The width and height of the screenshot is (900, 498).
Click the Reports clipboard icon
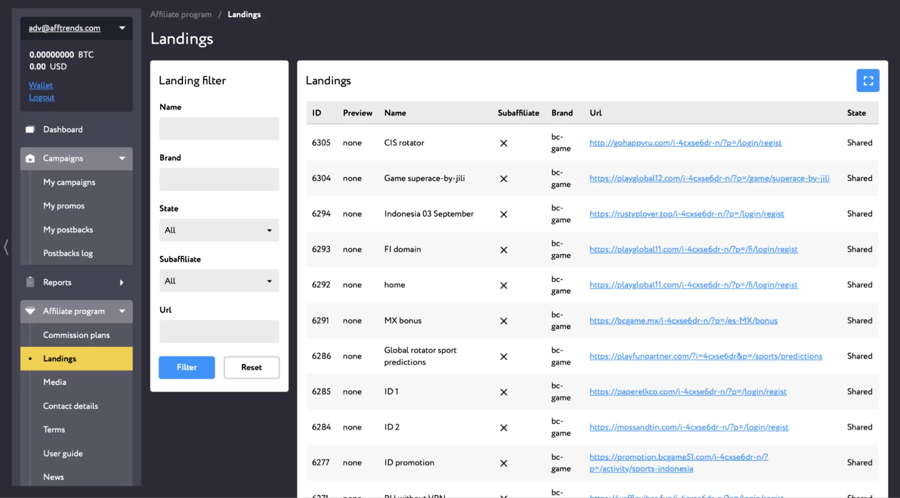coord(30,282)
